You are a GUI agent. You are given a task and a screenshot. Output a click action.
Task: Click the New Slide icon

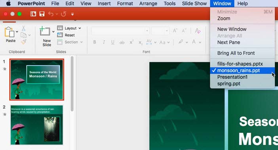click(45, 31)
